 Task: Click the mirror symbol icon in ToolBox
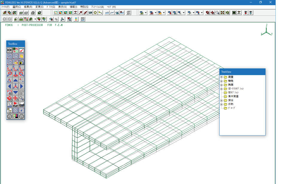(x=9, y=50)
